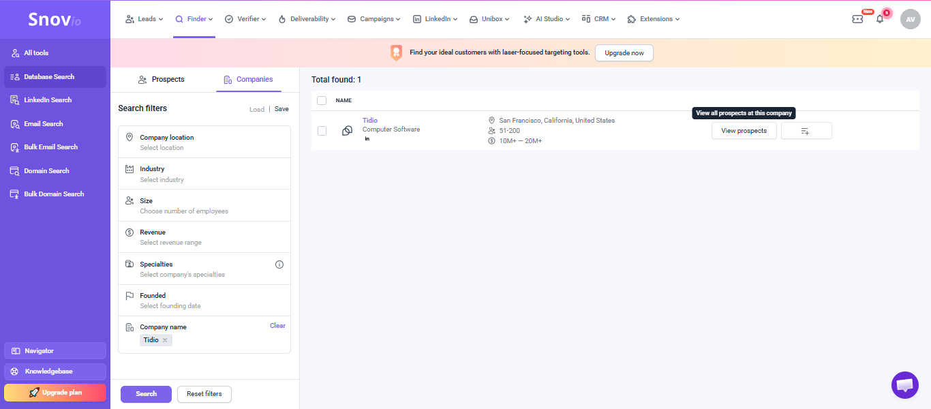Open Bulk Domain Search
Screen dimensions: 931x409
55,194
